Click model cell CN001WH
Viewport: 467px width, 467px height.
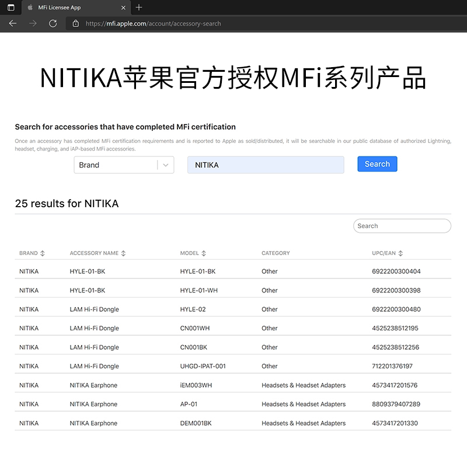point(195,328)
